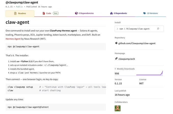Click the Collaborators heading
The height and width of the screenshot is (114, 173).
pyautogui.click(x=121, y=102)
